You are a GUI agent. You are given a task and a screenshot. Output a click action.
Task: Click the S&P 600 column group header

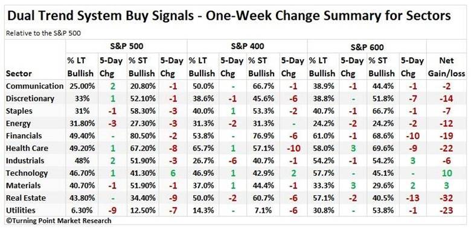pyautogui.click(x=367, y=47)
